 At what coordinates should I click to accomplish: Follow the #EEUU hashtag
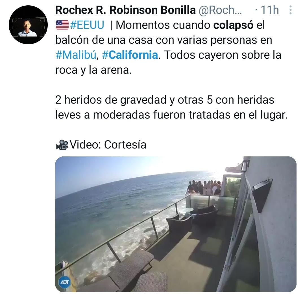(x=87, y=25)
